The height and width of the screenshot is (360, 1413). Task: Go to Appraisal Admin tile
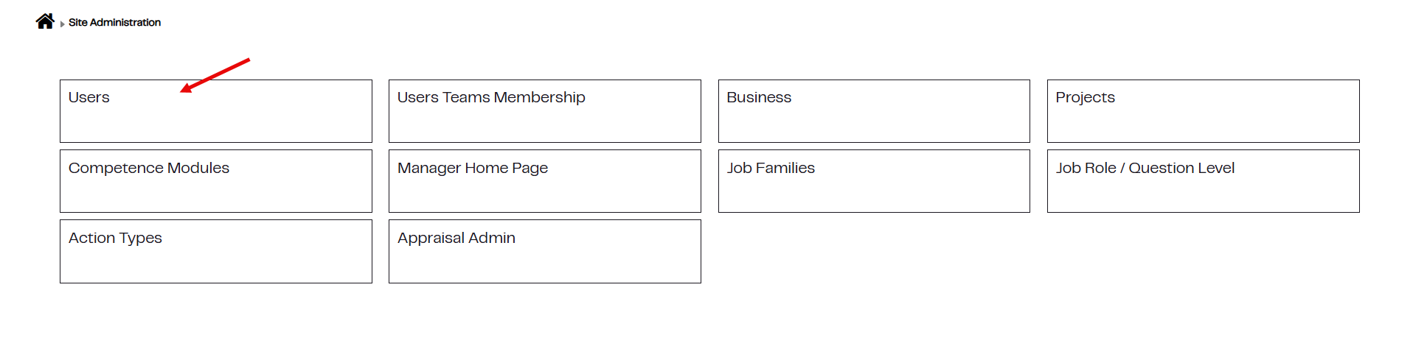click(x=544, y=251)
